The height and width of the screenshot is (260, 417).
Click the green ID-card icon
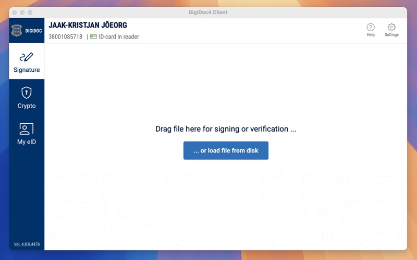point(93,36)
